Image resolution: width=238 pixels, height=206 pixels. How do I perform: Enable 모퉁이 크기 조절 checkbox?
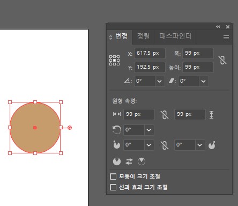coord(113,176)
